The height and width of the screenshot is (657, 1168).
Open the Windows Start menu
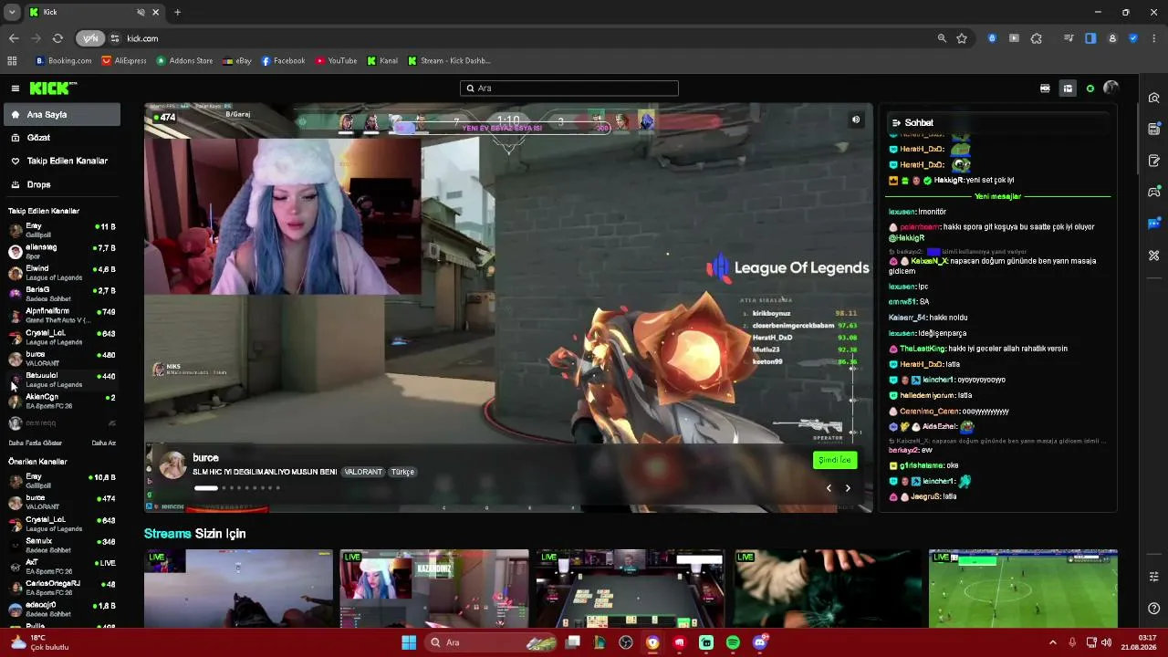tap(409, 642)
